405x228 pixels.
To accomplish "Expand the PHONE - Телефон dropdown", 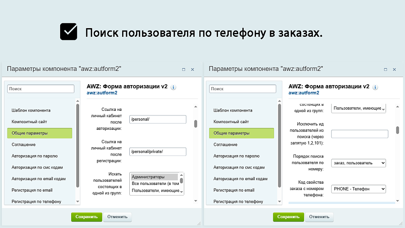I will click(358, 189).
